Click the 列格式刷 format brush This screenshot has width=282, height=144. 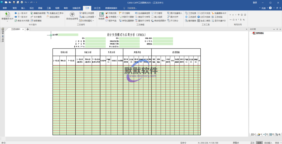click(x=111, y=13)
